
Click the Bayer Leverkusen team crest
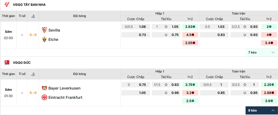pos(44,88)
